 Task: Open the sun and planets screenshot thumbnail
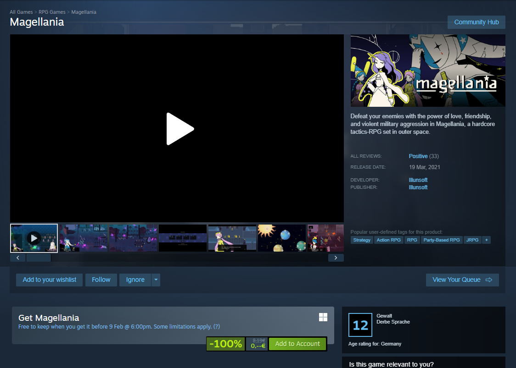(281, 238)
